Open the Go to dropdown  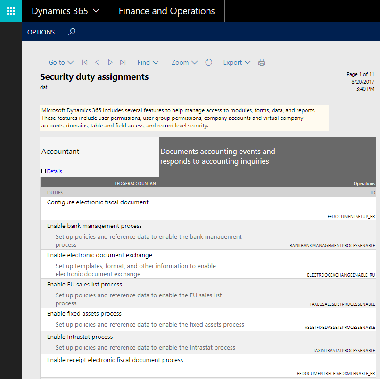(61, 62)
